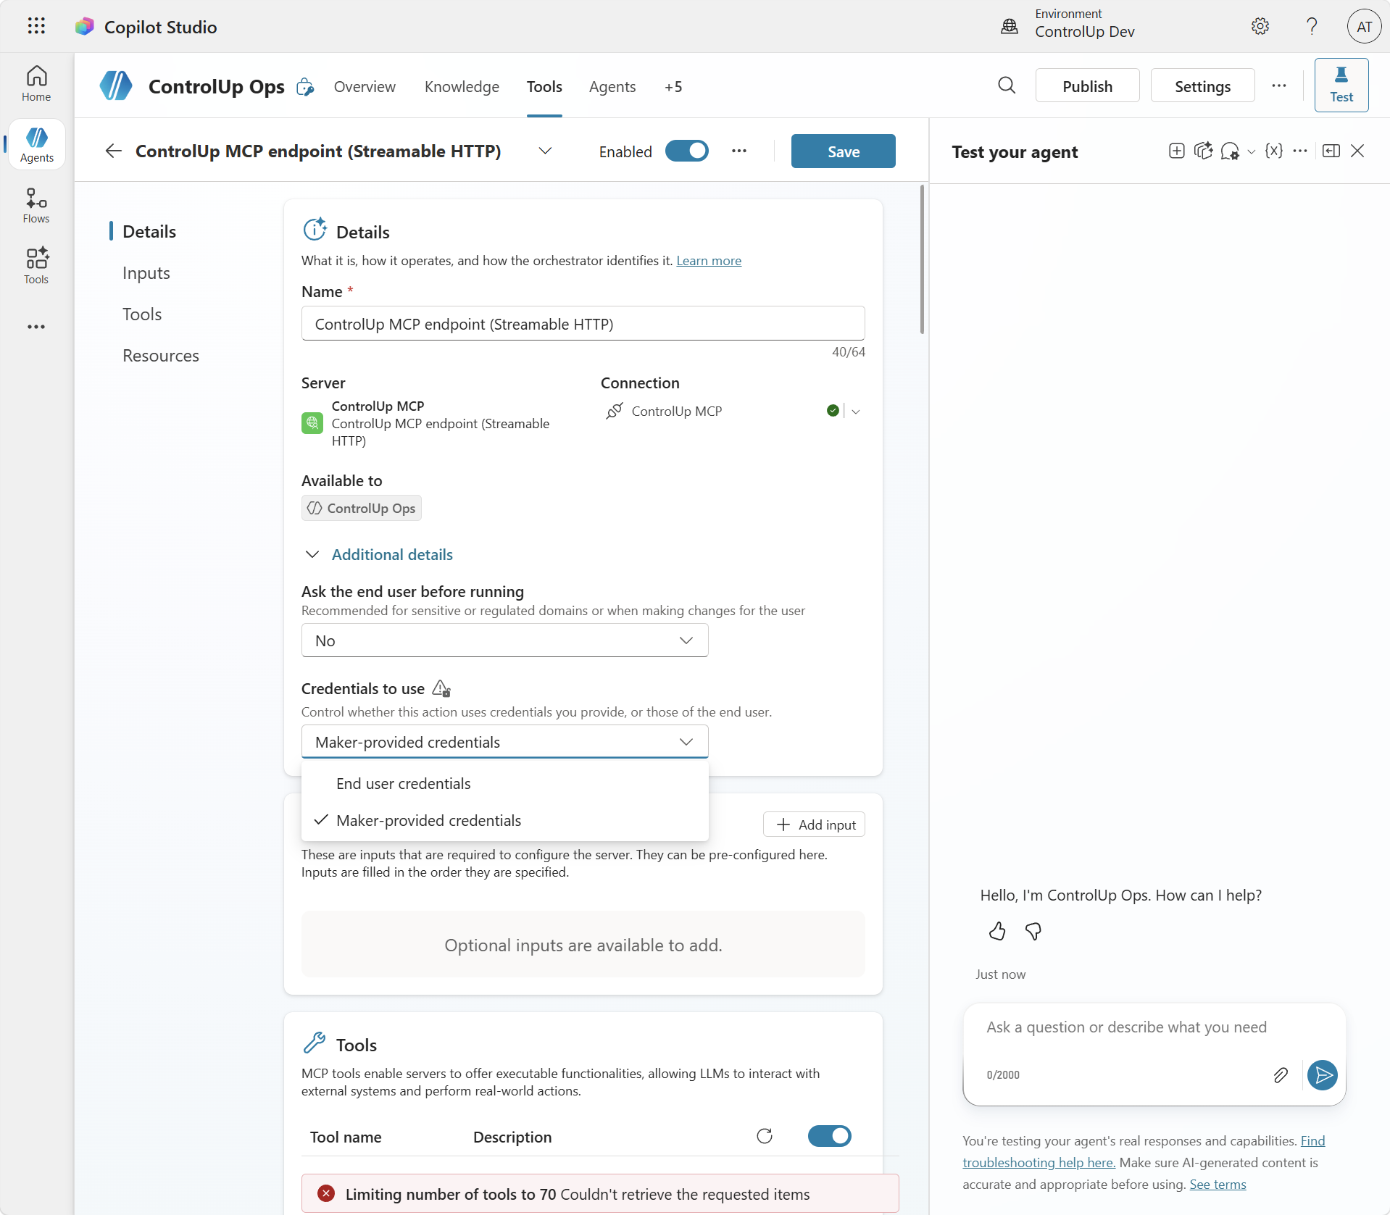
Task: Click the credentials warning icon
Action: click(x=441, y=688)
